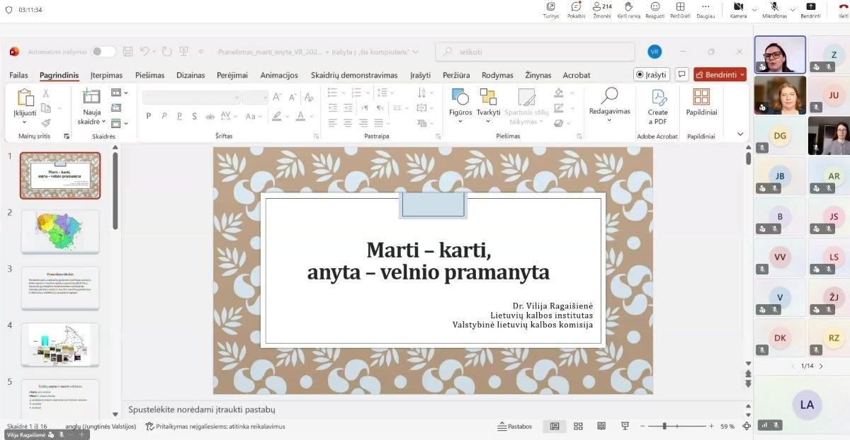Click the comments speech bubble icon
Image resolution: width=850 pixels, height=440 pixels.
tap(681, 74)
